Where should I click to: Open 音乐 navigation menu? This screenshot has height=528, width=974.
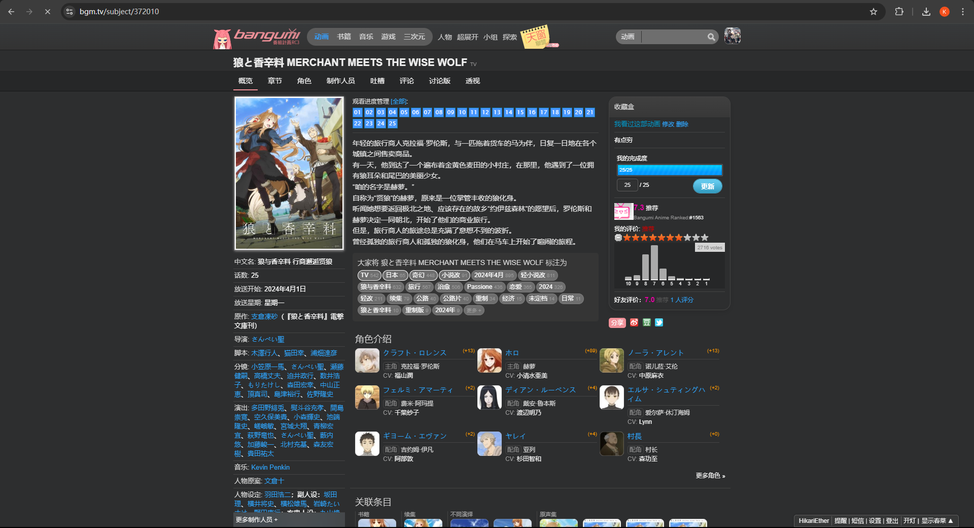(366, 37)
